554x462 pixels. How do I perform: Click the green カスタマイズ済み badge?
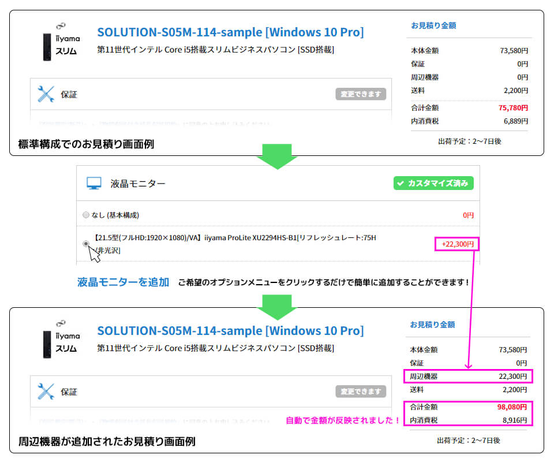click(x=433, y=183)
